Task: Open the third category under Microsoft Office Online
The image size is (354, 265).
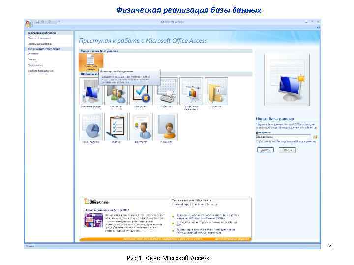Action: (x=35, y=65)
